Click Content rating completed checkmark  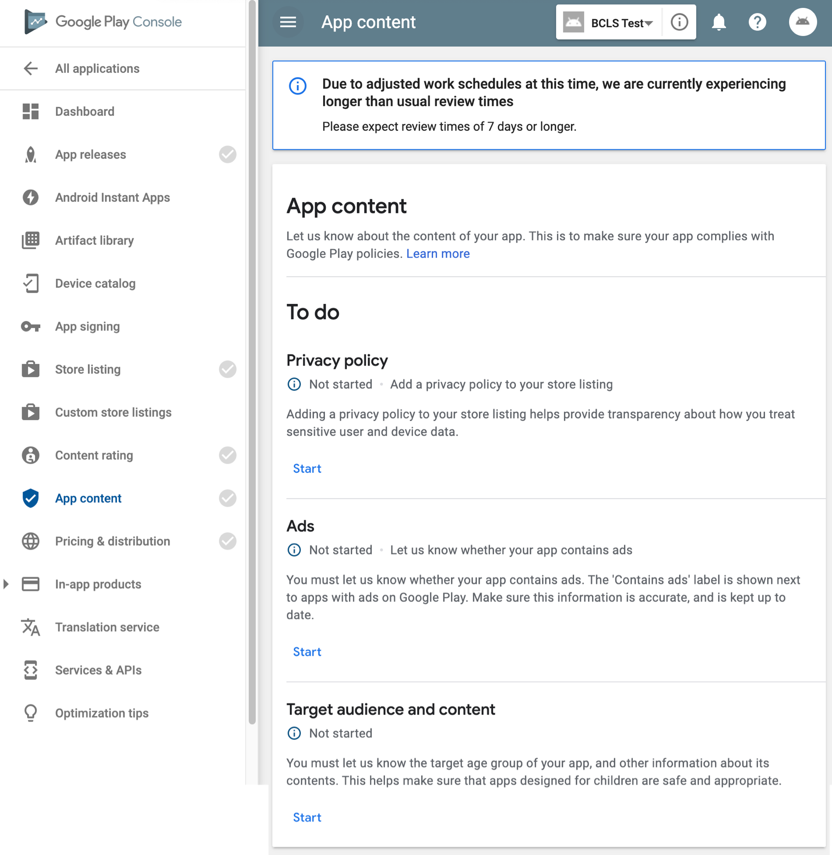coord(227,455)
